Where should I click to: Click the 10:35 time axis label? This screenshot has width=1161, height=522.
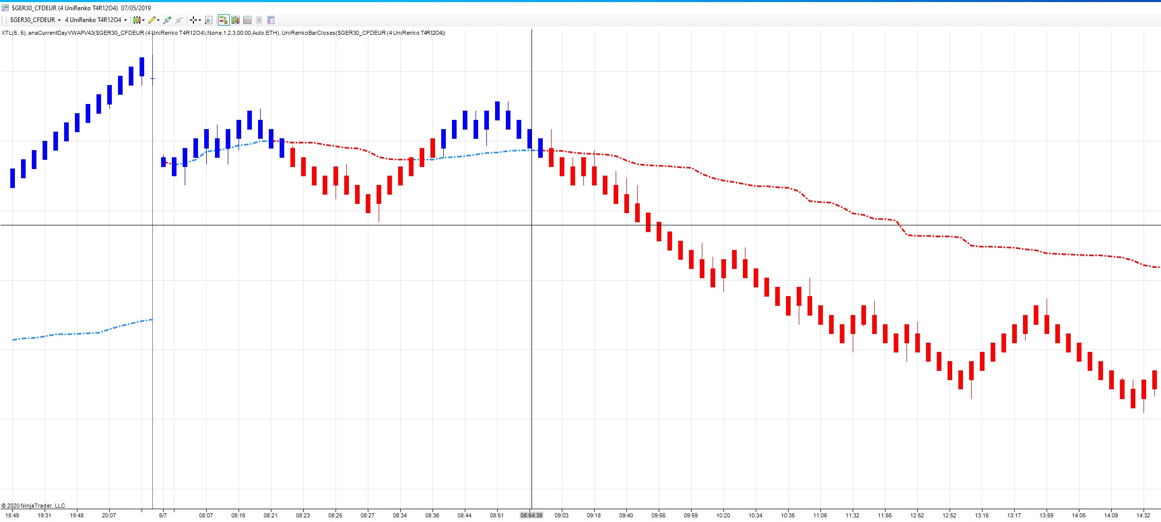(788, 515)
